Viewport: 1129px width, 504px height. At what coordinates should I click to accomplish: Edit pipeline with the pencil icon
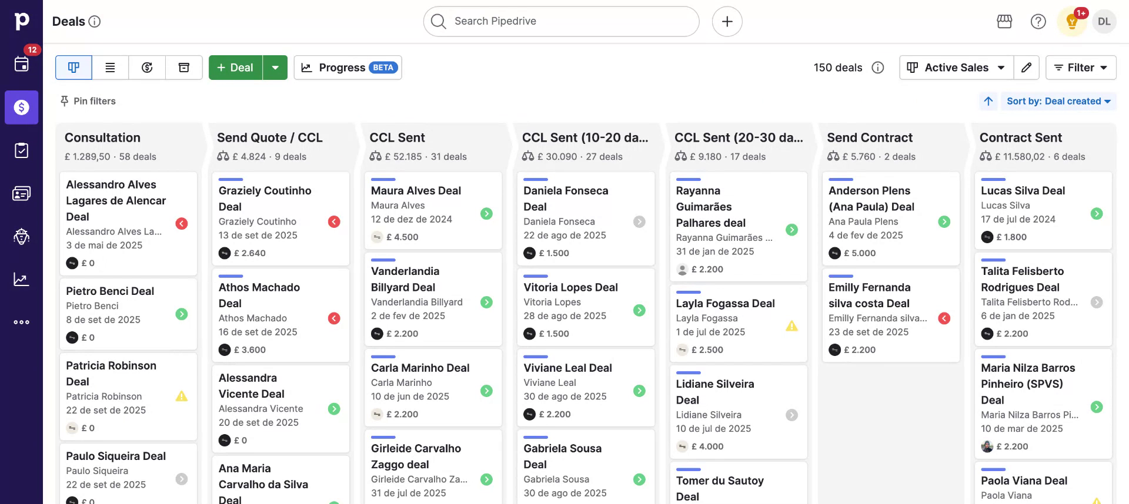pyautogui.click(x=1026, y=68)
